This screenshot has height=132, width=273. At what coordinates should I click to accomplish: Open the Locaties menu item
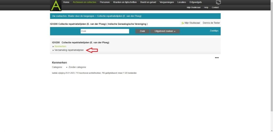182,2
